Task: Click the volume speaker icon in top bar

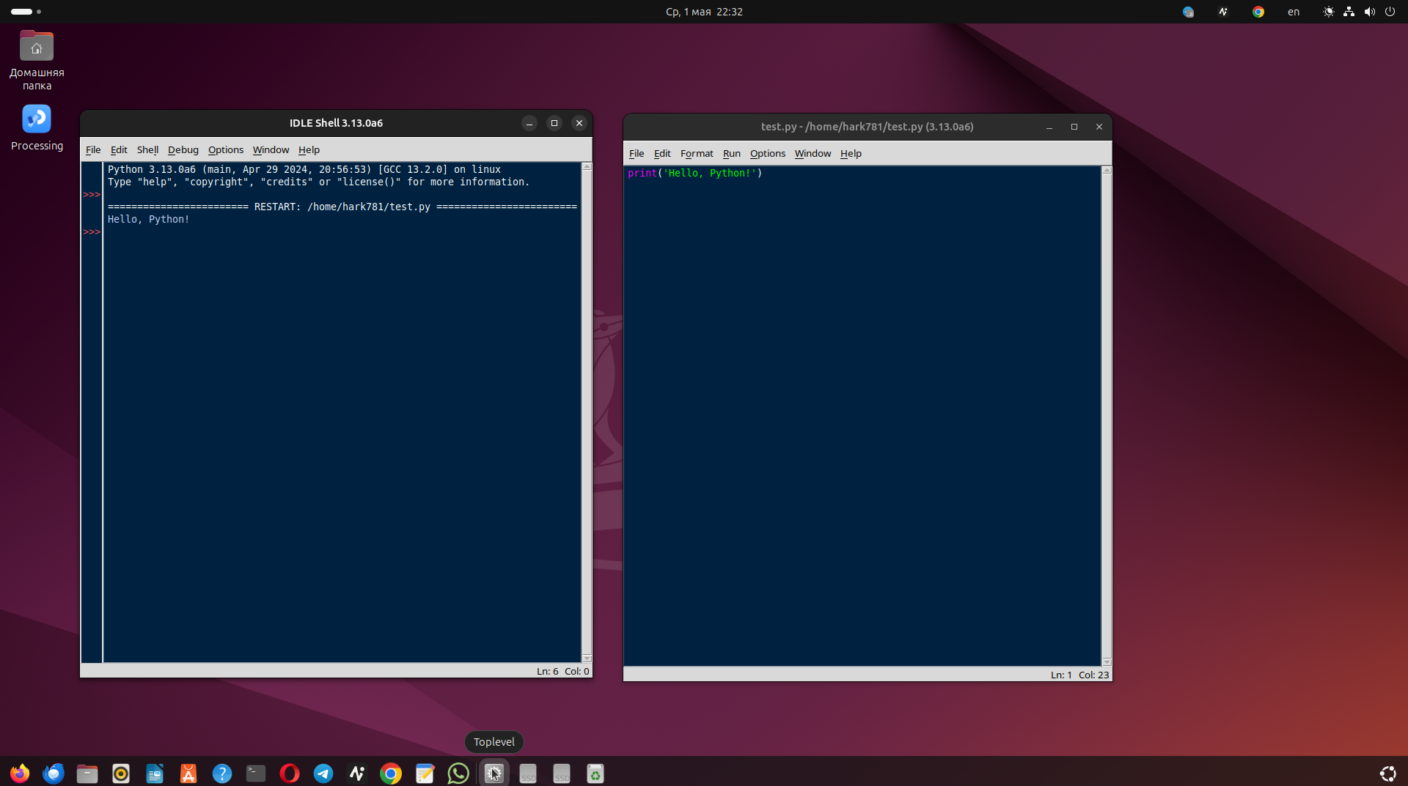Action: tap(1369, 12)
